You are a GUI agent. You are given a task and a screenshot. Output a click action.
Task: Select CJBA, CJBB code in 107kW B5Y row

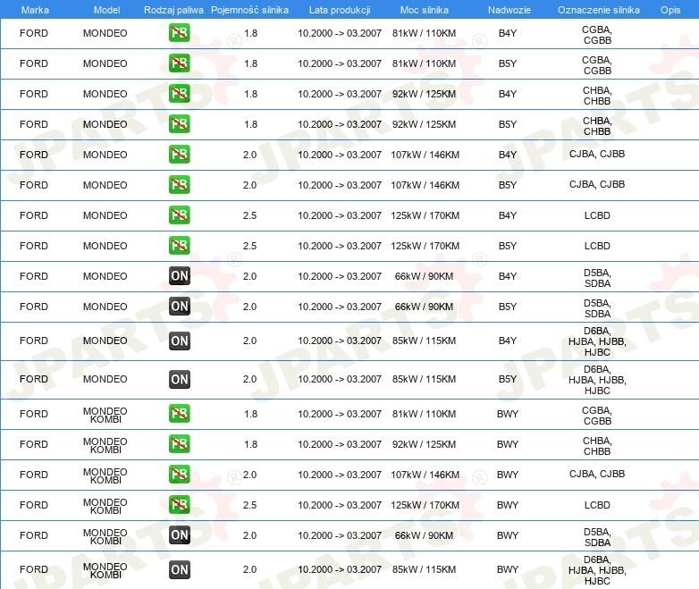point(597,184)
